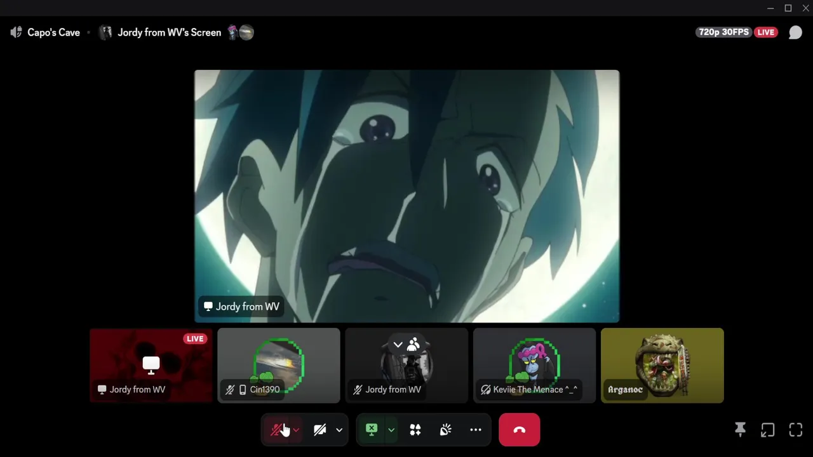The width and height of the screenshot is (813, 457).
Task: Click the voice channel speaker icon
Action: coord(16,32)
